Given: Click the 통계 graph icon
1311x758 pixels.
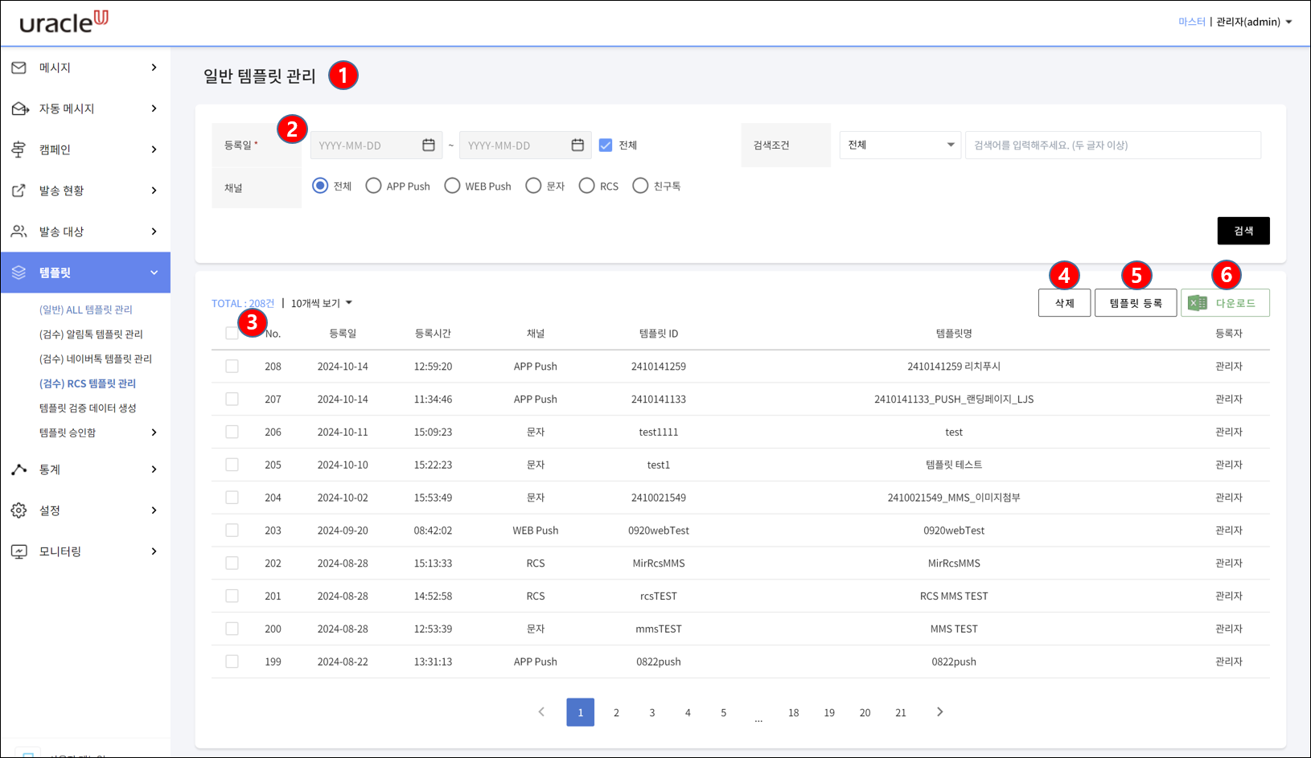Looking at the screenshot, I should coord(18,469).
